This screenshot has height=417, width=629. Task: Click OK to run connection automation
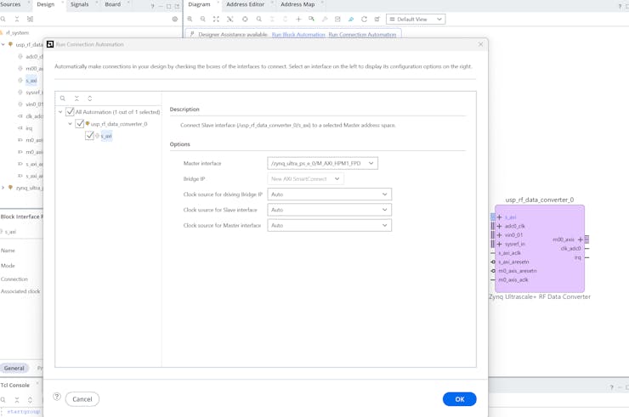coord(459,399)
